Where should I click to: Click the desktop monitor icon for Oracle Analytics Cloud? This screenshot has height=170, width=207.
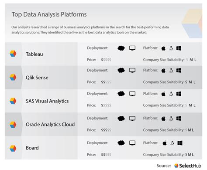(x=132, y=119)
